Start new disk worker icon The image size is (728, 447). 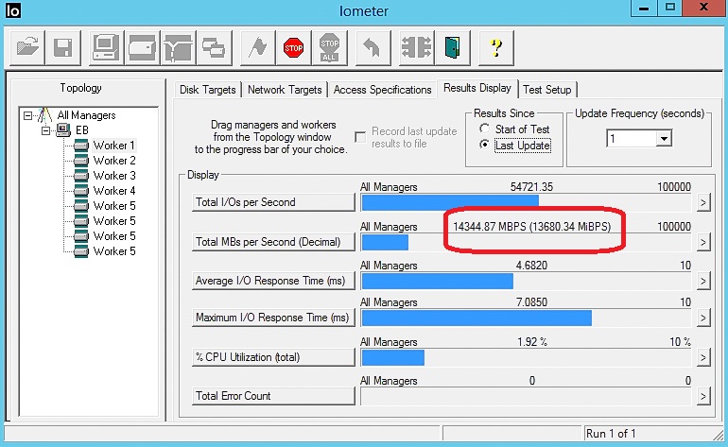142,47
